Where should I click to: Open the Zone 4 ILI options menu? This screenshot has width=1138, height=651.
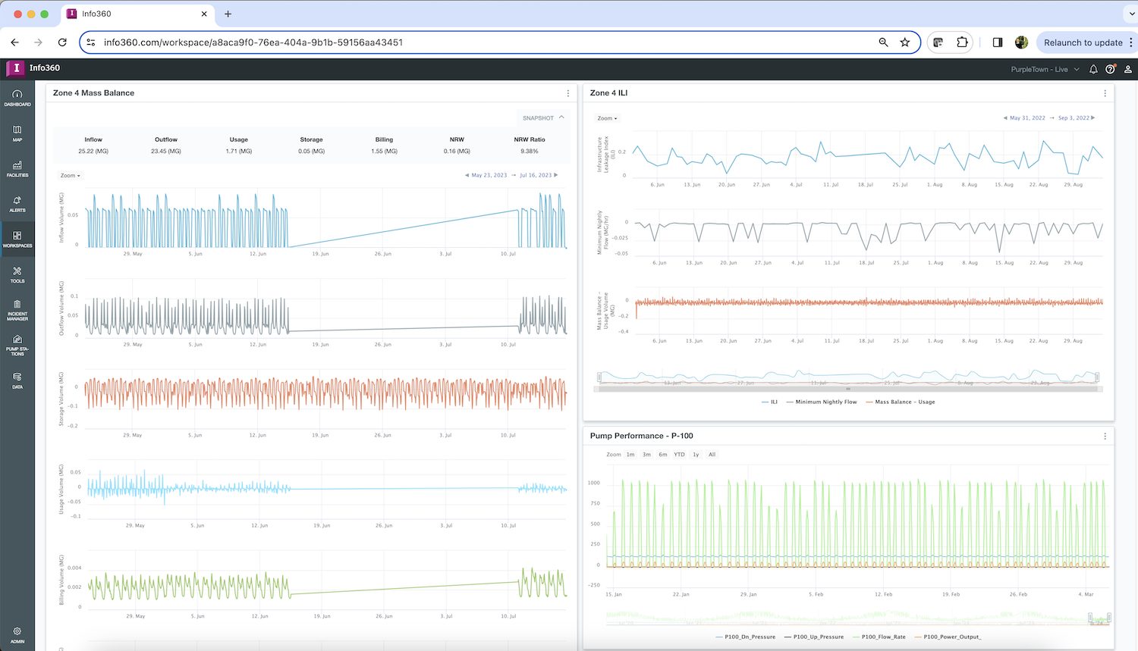click(1105, 92)
